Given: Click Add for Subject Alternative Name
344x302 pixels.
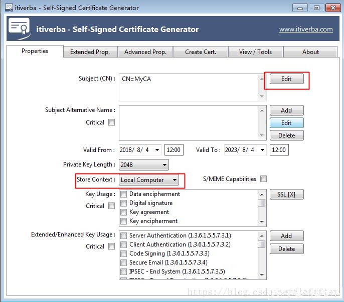Looking at the screenshot, I should [x=286, y=110].
